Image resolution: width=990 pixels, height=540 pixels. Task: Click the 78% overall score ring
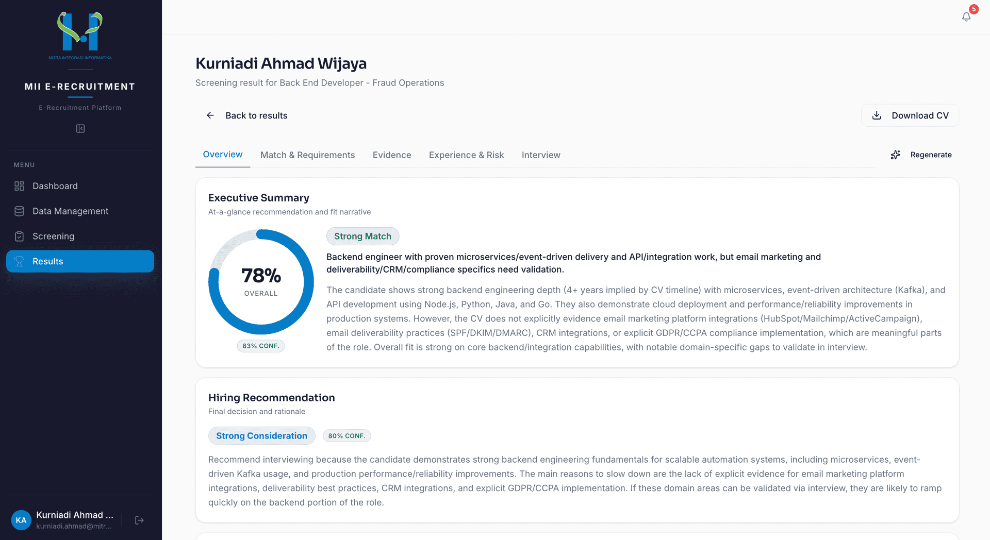(x=261, y=282)
